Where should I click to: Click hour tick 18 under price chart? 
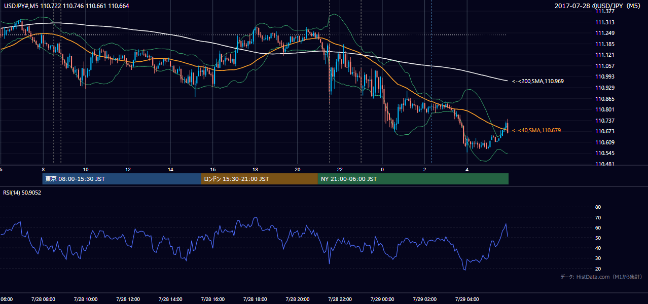(x=255, y=169)
